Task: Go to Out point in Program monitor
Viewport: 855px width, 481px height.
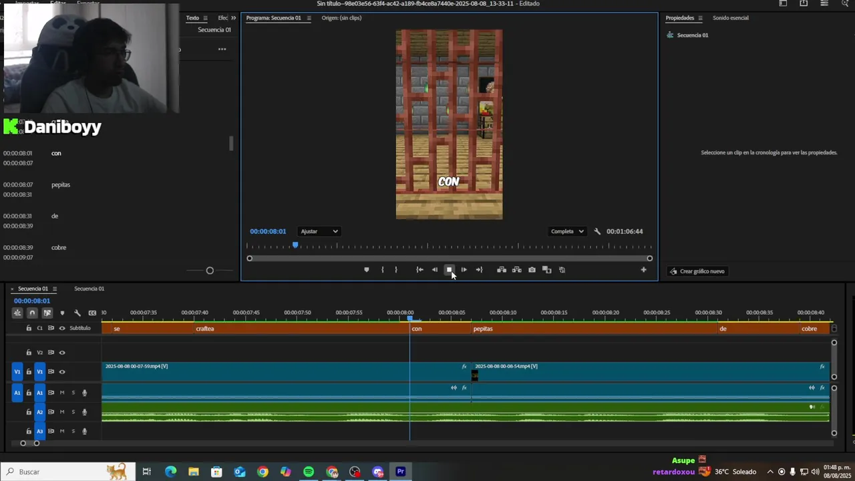Action: click(479, 270)
